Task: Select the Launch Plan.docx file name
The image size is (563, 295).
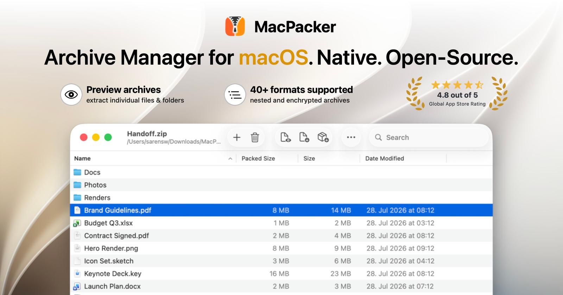Action: point(112,286)
